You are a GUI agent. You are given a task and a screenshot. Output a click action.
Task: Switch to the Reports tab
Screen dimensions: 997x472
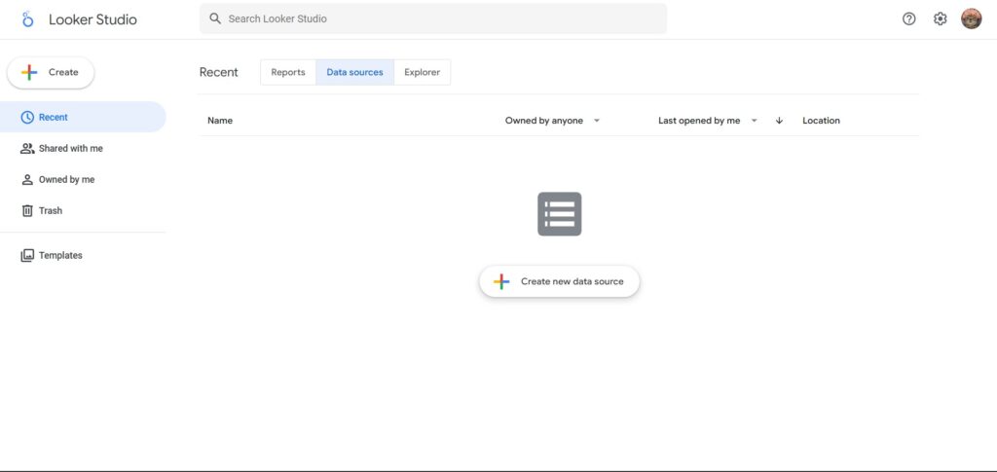click(288, 72)
